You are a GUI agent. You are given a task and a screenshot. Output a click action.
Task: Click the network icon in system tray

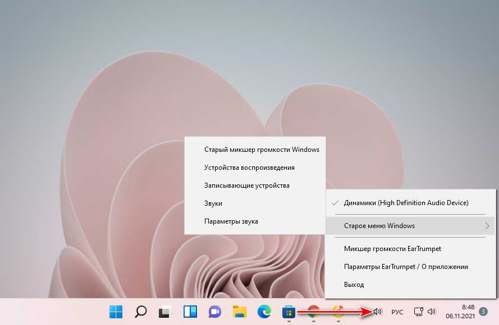pos(418,312)
